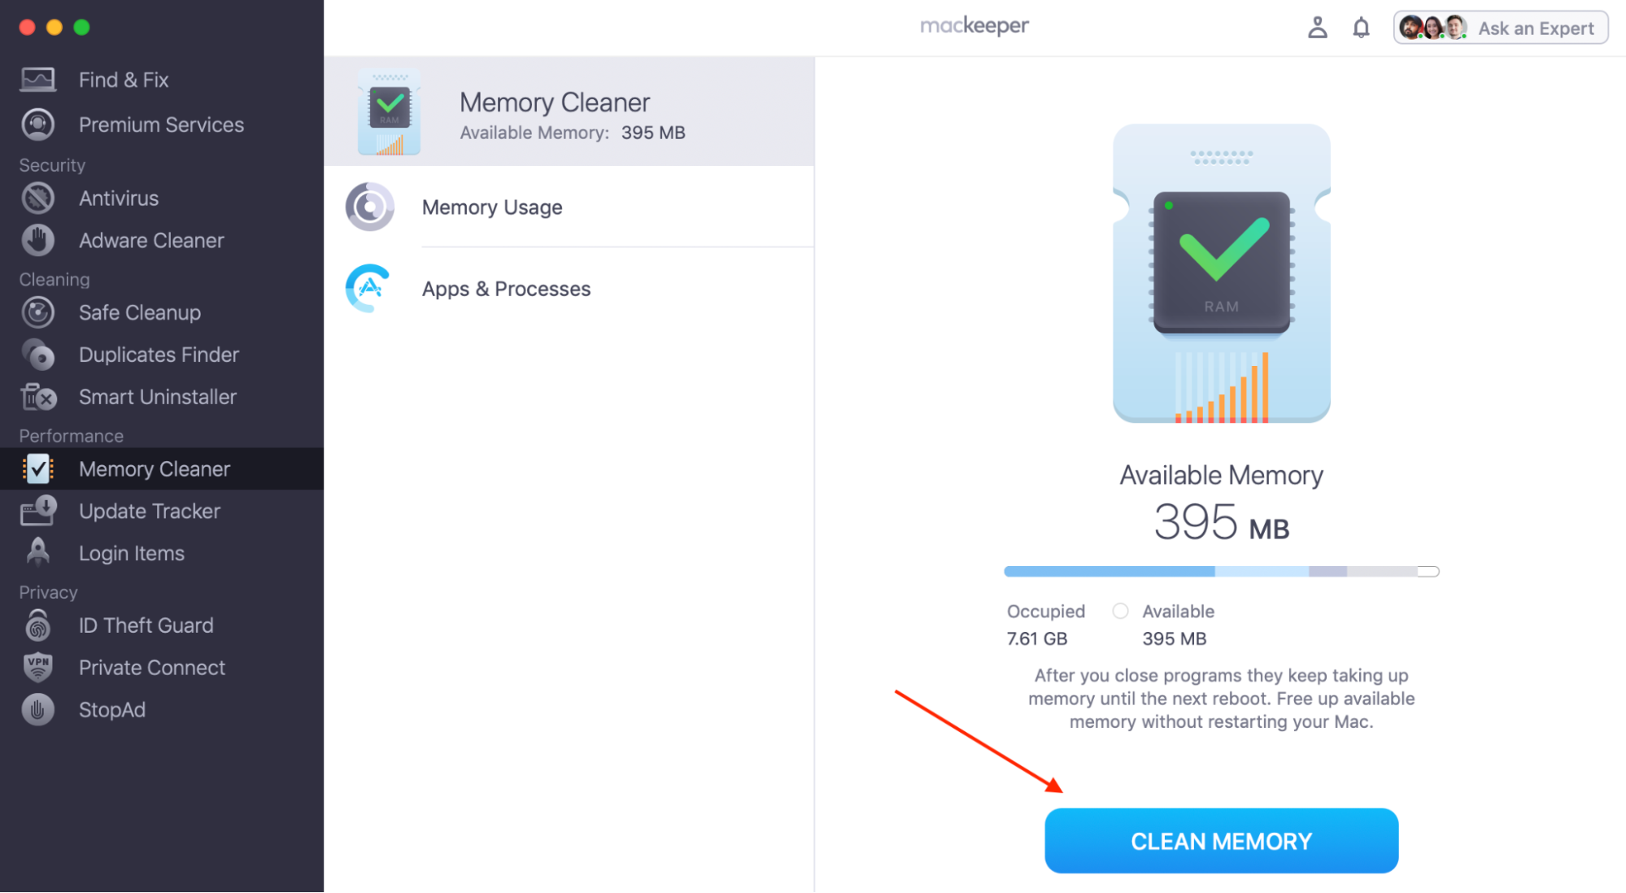The width and height of the screenshot is (1626, 893).
Task: Click the Ask an Expert button
Action: (1501, 28)
